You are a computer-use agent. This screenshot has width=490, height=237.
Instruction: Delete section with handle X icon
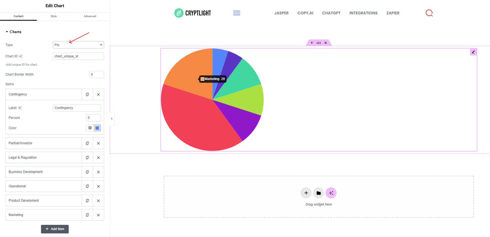click(325, 43)
